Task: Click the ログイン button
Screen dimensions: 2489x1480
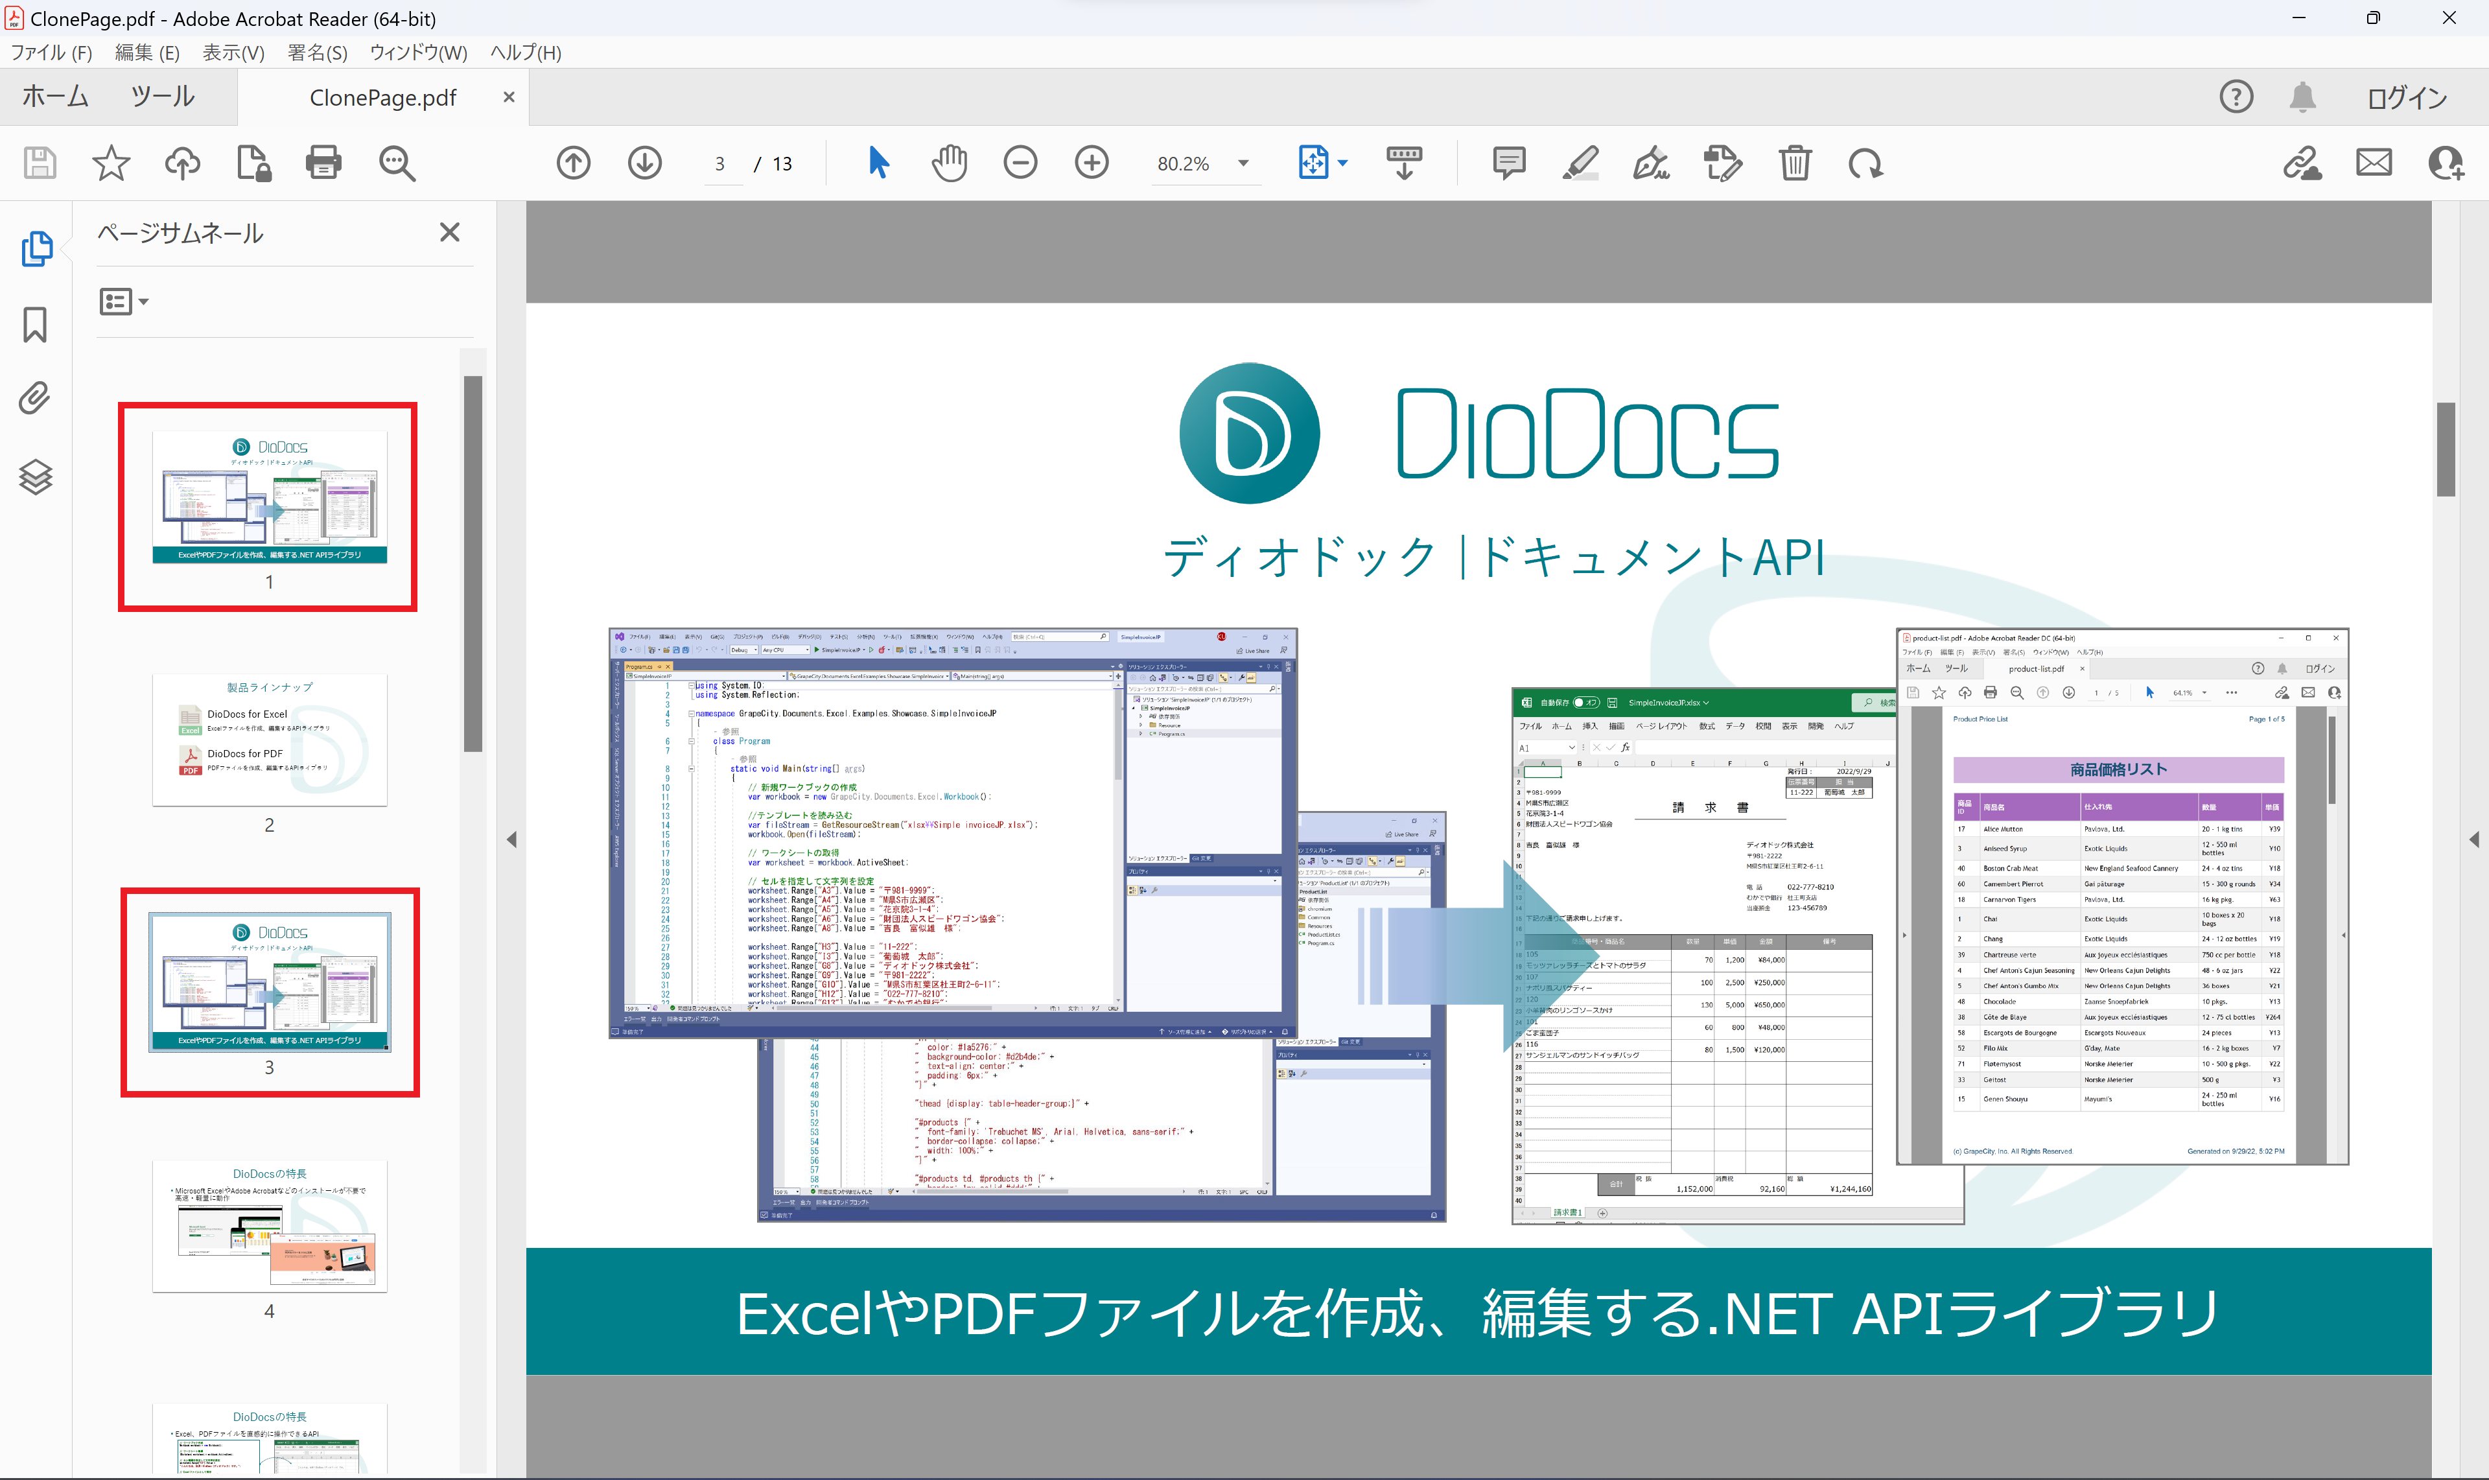Action: pos(2407,97)
